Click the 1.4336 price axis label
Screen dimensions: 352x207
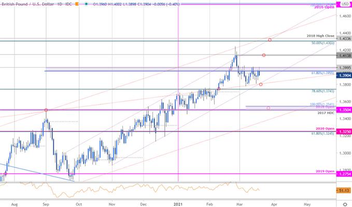point(345,39)
